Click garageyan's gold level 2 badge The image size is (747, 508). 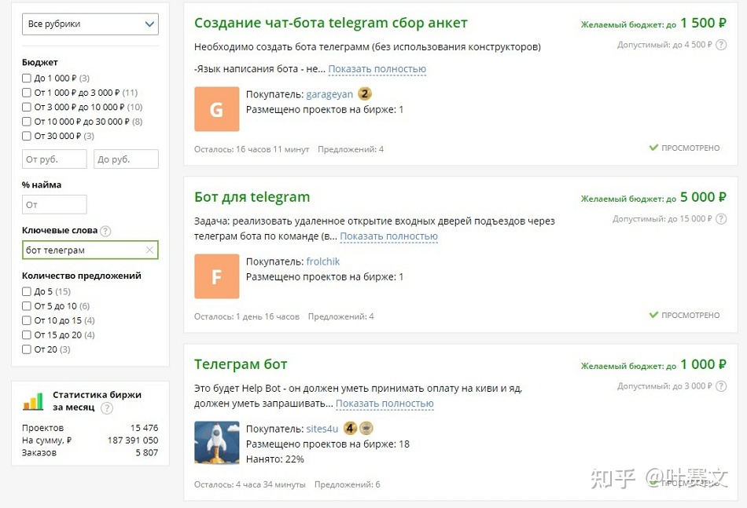(x=364, y=93)
